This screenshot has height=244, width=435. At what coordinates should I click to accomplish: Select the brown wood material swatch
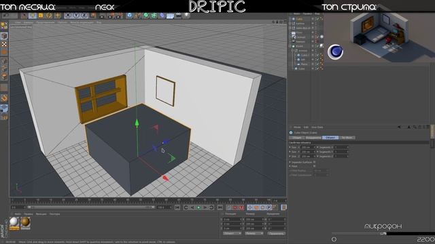pos(25,223)
